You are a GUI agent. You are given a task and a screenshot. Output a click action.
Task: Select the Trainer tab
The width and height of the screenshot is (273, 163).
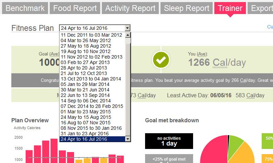pyautogui.click(x=230, y=8)
